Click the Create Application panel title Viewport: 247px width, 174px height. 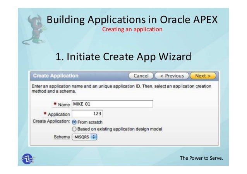point(56,76)
